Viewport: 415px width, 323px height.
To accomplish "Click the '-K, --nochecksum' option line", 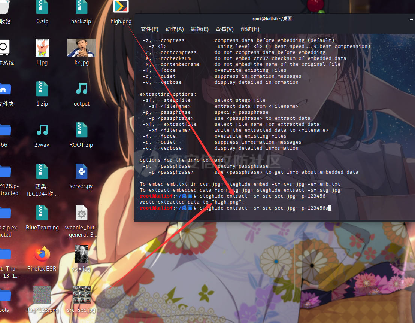I will [244, 58].
